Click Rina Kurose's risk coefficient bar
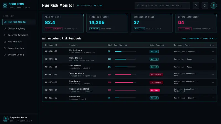This screenshot has height=124, width=221. click(x=125, y=82)
